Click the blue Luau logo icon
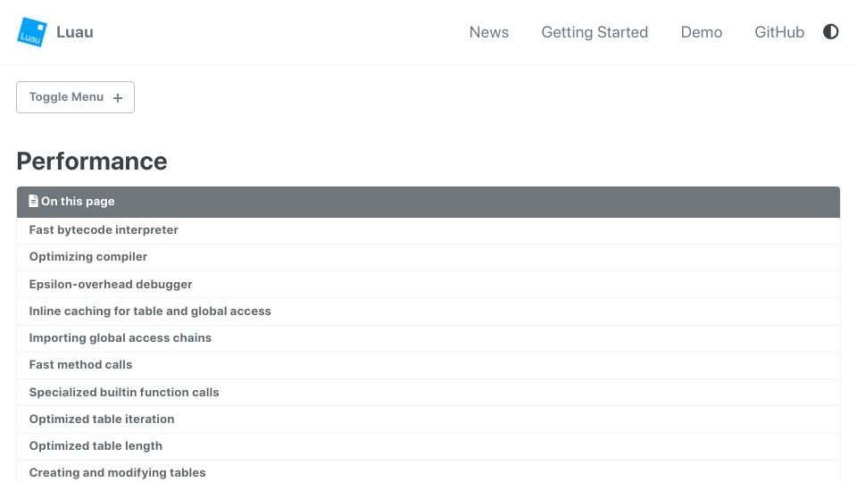The image size is (857, 482). click(x=32, y=32)
